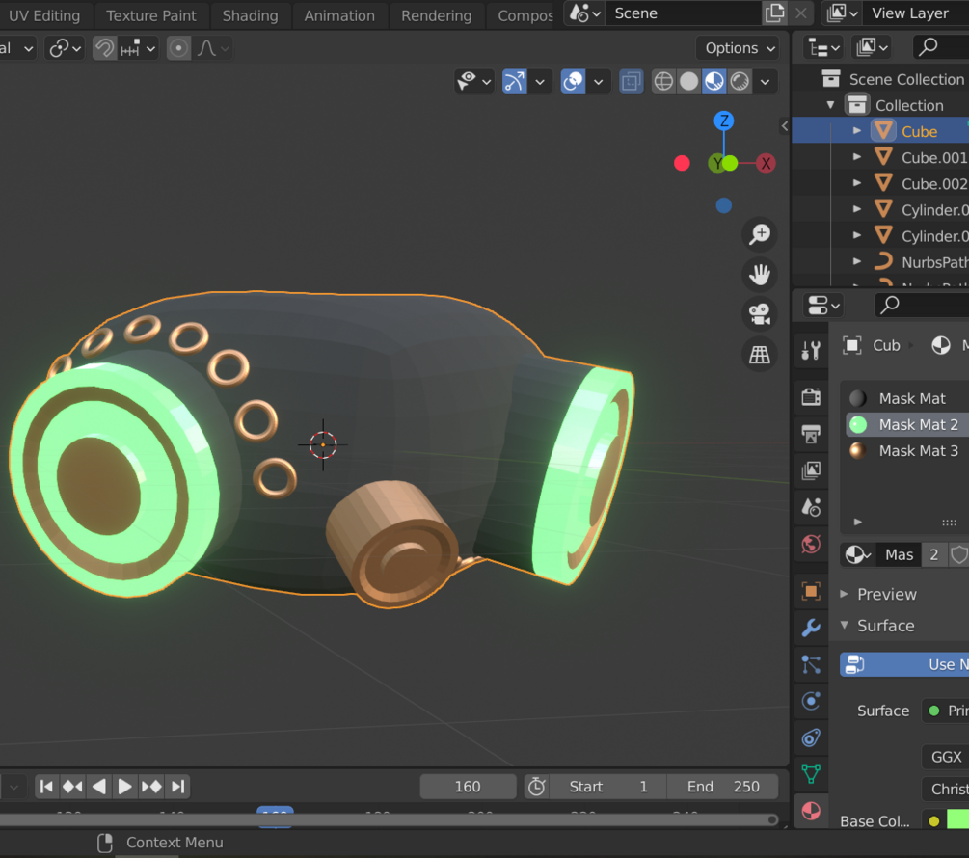Image resolution: width=969 pixels, height=858 pixels.
Task: Click the outliner search field
Action: (x=940, y=47)
